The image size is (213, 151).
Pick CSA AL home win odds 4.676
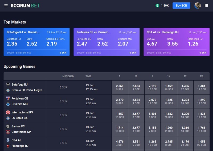click(120, 143)
